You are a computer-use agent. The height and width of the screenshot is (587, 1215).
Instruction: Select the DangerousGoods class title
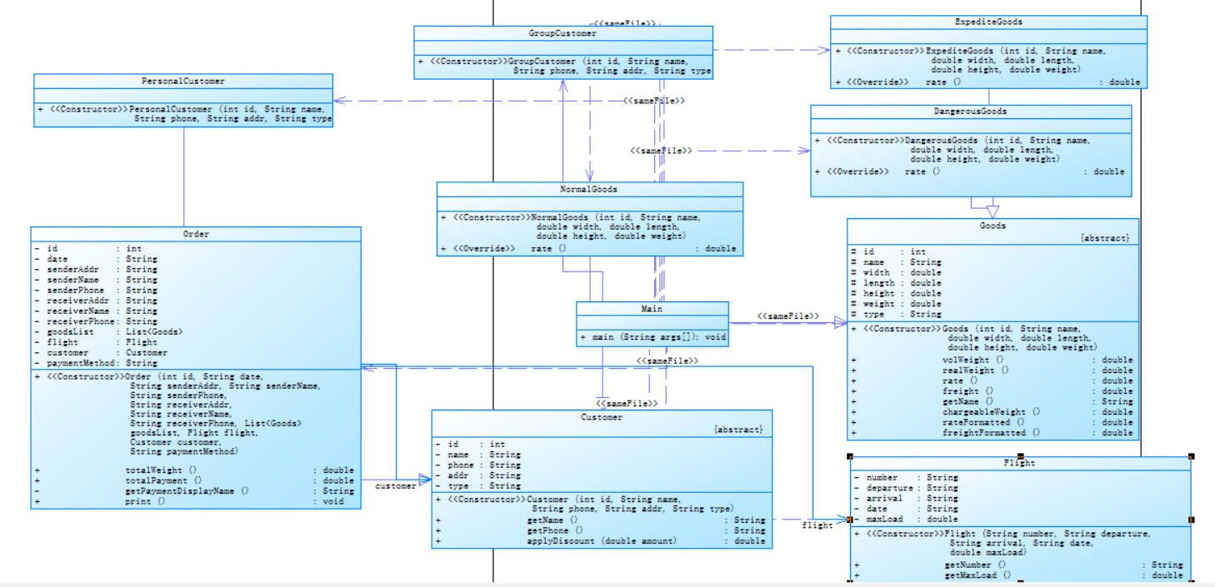pos(970,111)
